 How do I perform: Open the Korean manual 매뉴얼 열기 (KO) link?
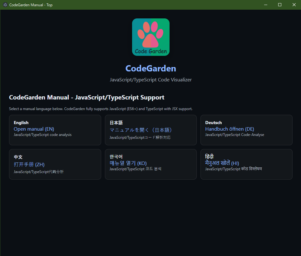click(128, 163)
